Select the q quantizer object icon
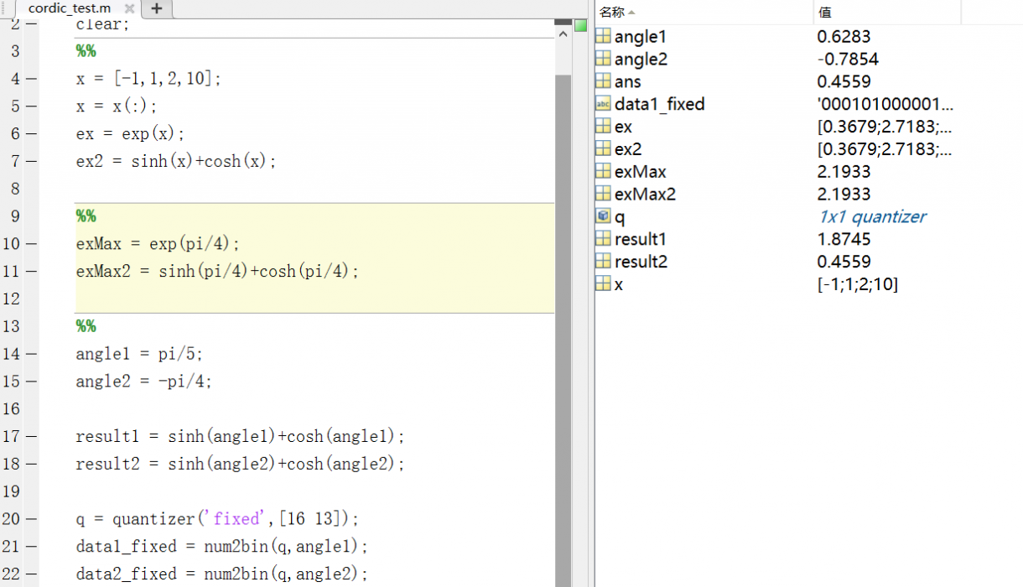Screen dimensions: 1023x587 pyautogui.click(x=603, y=216)
